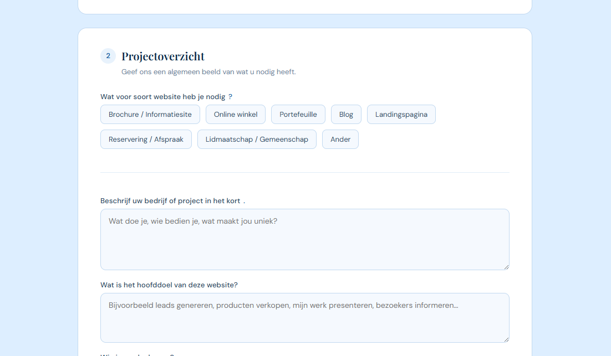The height and width of the screenshot is (356, 611).
Task: Click the resize grip of the hoofddoel textarea
Action: [x=506, y=340]
